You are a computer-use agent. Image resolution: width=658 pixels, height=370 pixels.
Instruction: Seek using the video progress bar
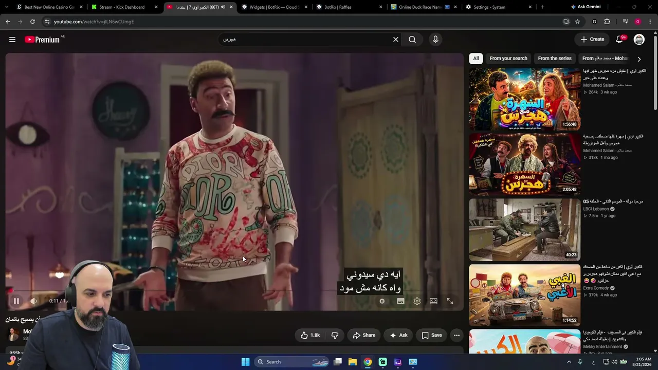(x=234, y=291)
